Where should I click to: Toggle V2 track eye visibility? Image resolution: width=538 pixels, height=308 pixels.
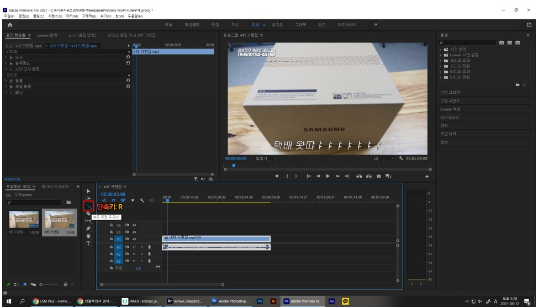point(135,232)
